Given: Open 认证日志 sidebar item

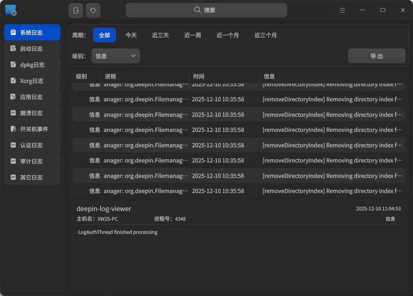Looking at the screenshot, I should [32, 145].
